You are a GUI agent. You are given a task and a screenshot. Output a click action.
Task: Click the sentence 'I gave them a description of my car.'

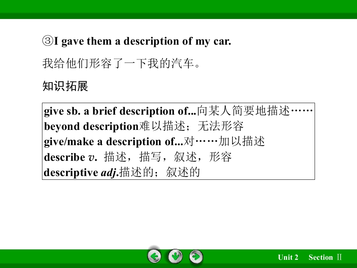(x=142, y=41)
